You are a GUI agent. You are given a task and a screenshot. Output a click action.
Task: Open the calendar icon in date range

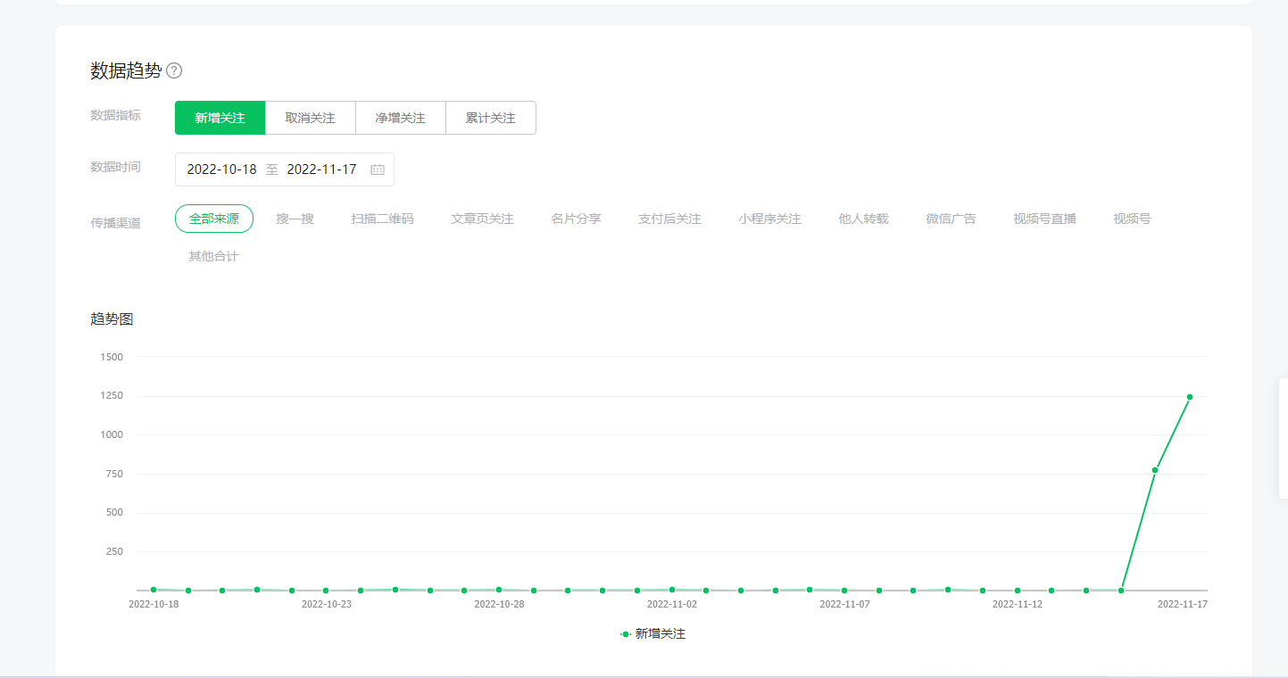(x=378, y=169)
